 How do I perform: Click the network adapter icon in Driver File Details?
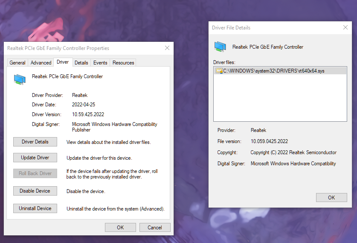[x=220, y=47]
